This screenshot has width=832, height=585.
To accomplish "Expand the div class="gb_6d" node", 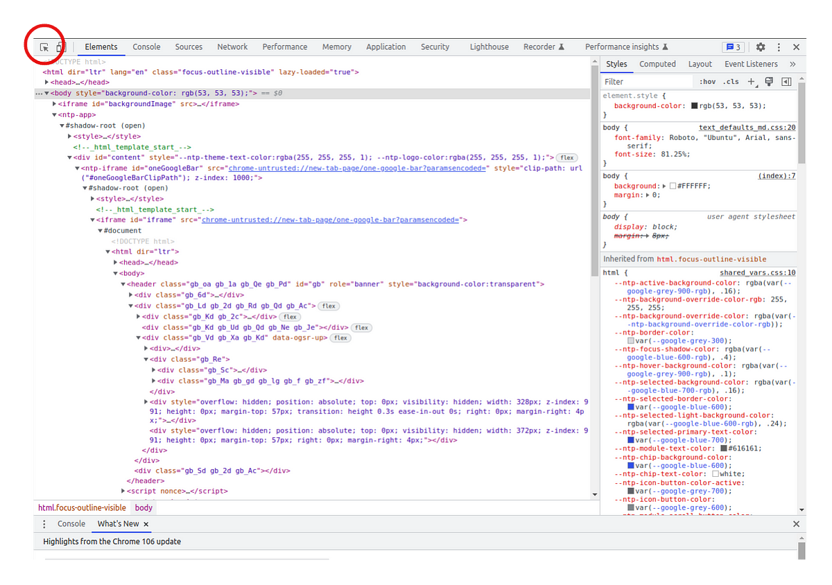I will 130,295.
